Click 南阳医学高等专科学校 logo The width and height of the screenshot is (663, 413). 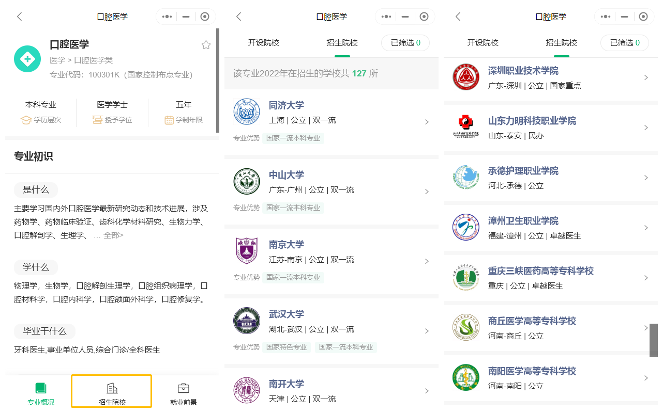[466, 377]
